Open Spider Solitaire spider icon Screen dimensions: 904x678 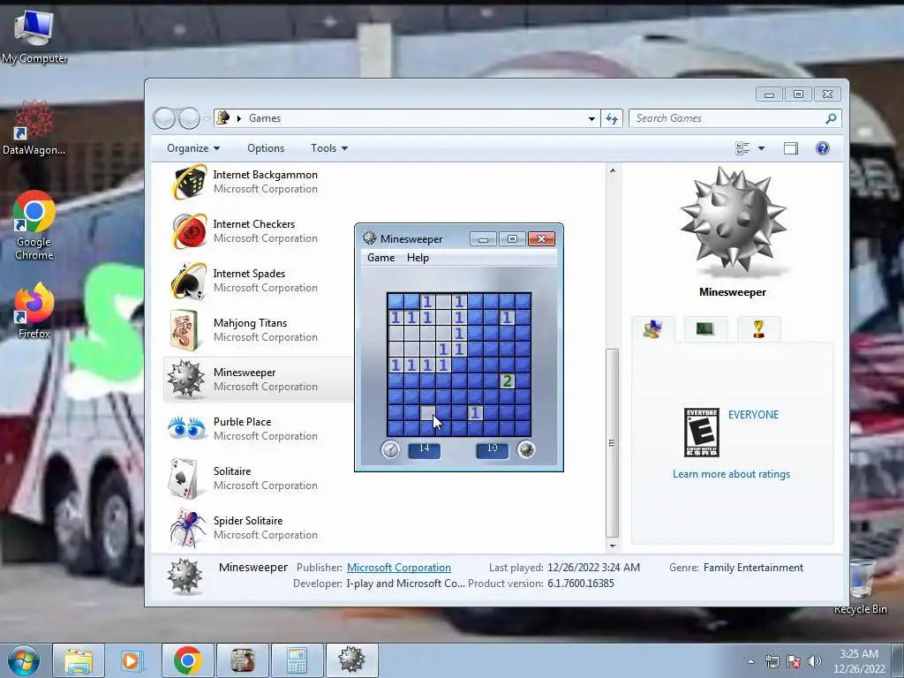tap(187, 528)
